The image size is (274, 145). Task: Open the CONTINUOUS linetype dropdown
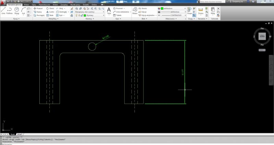pyautogui.click(x=173, y=15)
